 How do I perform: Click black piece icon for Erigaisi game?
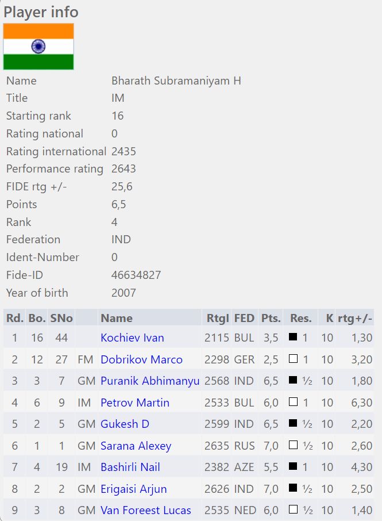tap(293, 488)
